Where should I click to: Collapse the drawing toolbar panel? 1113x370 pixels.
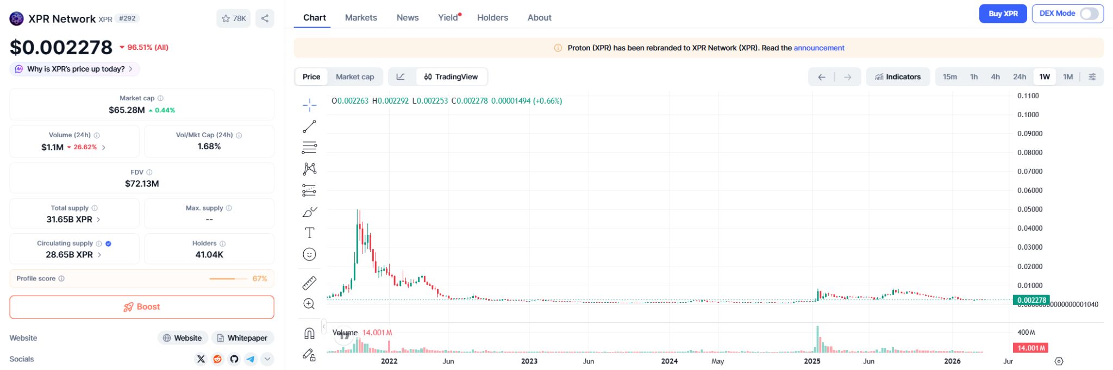pyautogui.click(x=324, y=327)
